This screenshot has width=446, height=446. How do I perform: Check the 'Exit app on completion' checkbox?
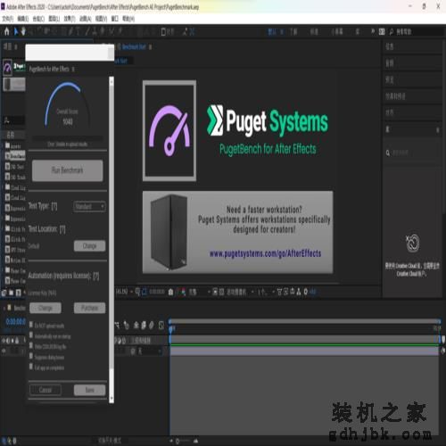click(31, 367)
